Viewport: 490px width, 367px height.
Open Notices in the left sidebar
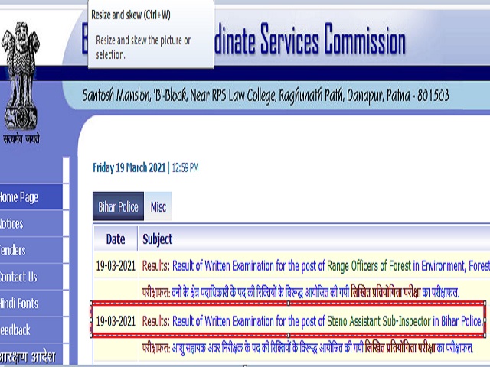pyautogui.click(x=31, y=224)
